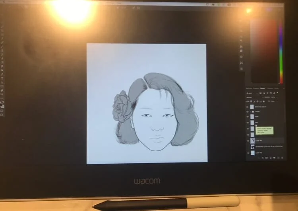Toggle visibility of selected layer above Screenshot
298x211 pixels.
(248, 141)
